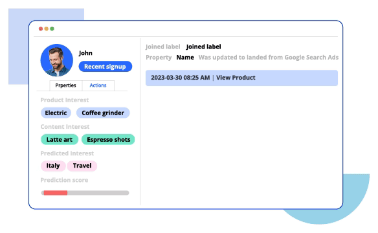Screen dimensions: 378x233
Task: Select the Prperties tab
Action: pyautogui.click(x=65, y=85)
